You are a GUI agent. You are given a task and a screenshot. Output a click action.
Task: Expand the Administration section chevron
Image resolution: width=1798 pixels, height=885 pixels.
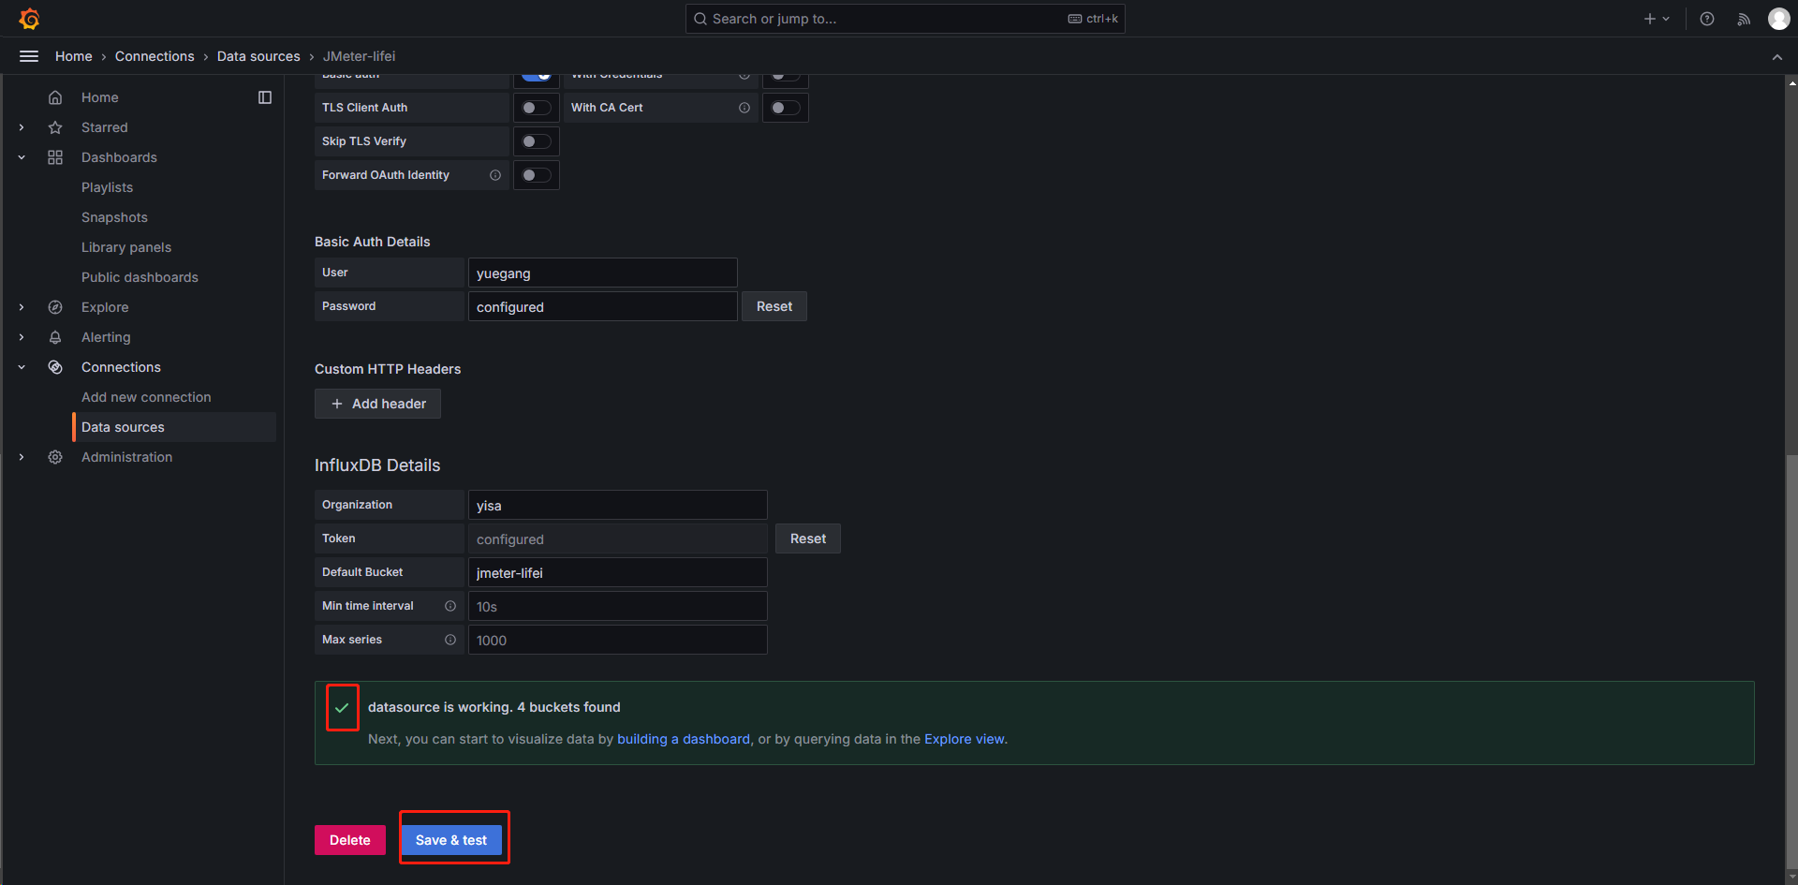(x=22, y=457)
